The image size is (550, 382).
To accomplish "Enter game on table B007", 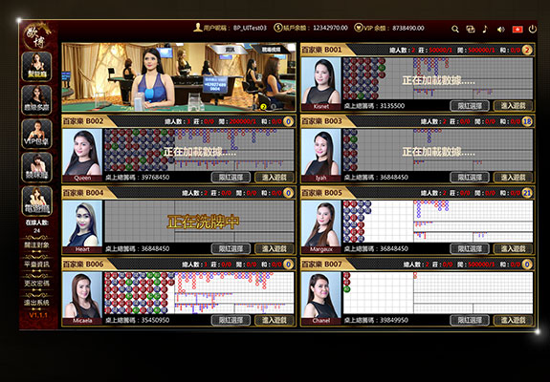I will pos(513,320).
